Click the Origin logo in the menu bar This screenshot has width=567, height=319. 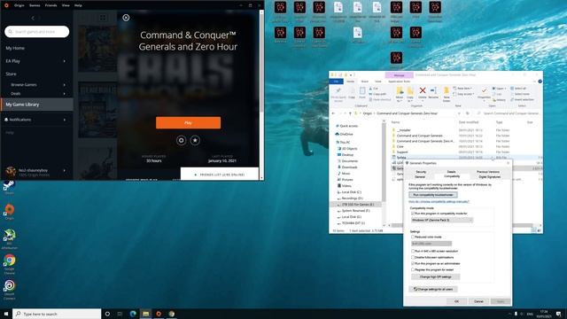coord(6,5)
